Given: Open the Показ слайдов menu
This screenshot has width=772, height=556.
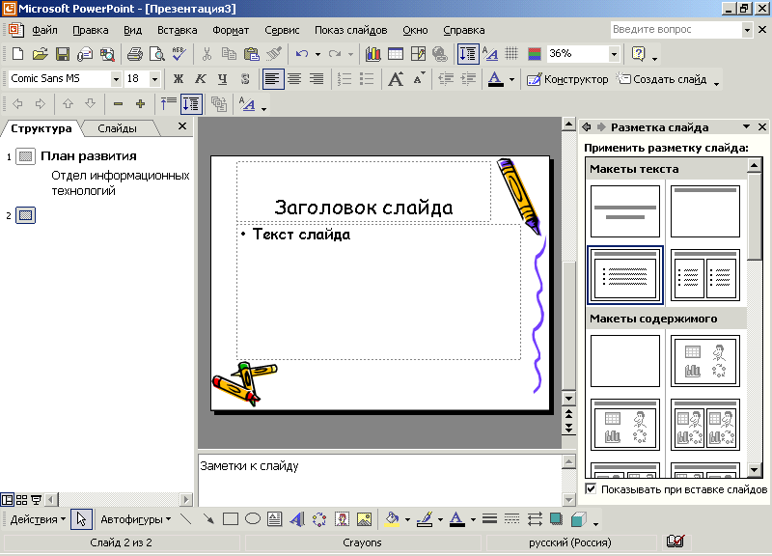Looking at the screenshot, I should pyautogui.click(x=351, y=30).
